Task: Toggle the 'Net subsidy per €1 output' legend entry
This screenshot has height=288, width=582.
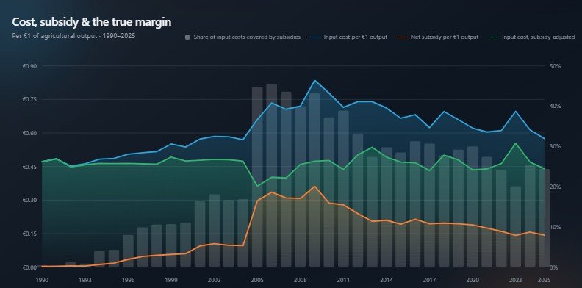Action: (438, 37)
